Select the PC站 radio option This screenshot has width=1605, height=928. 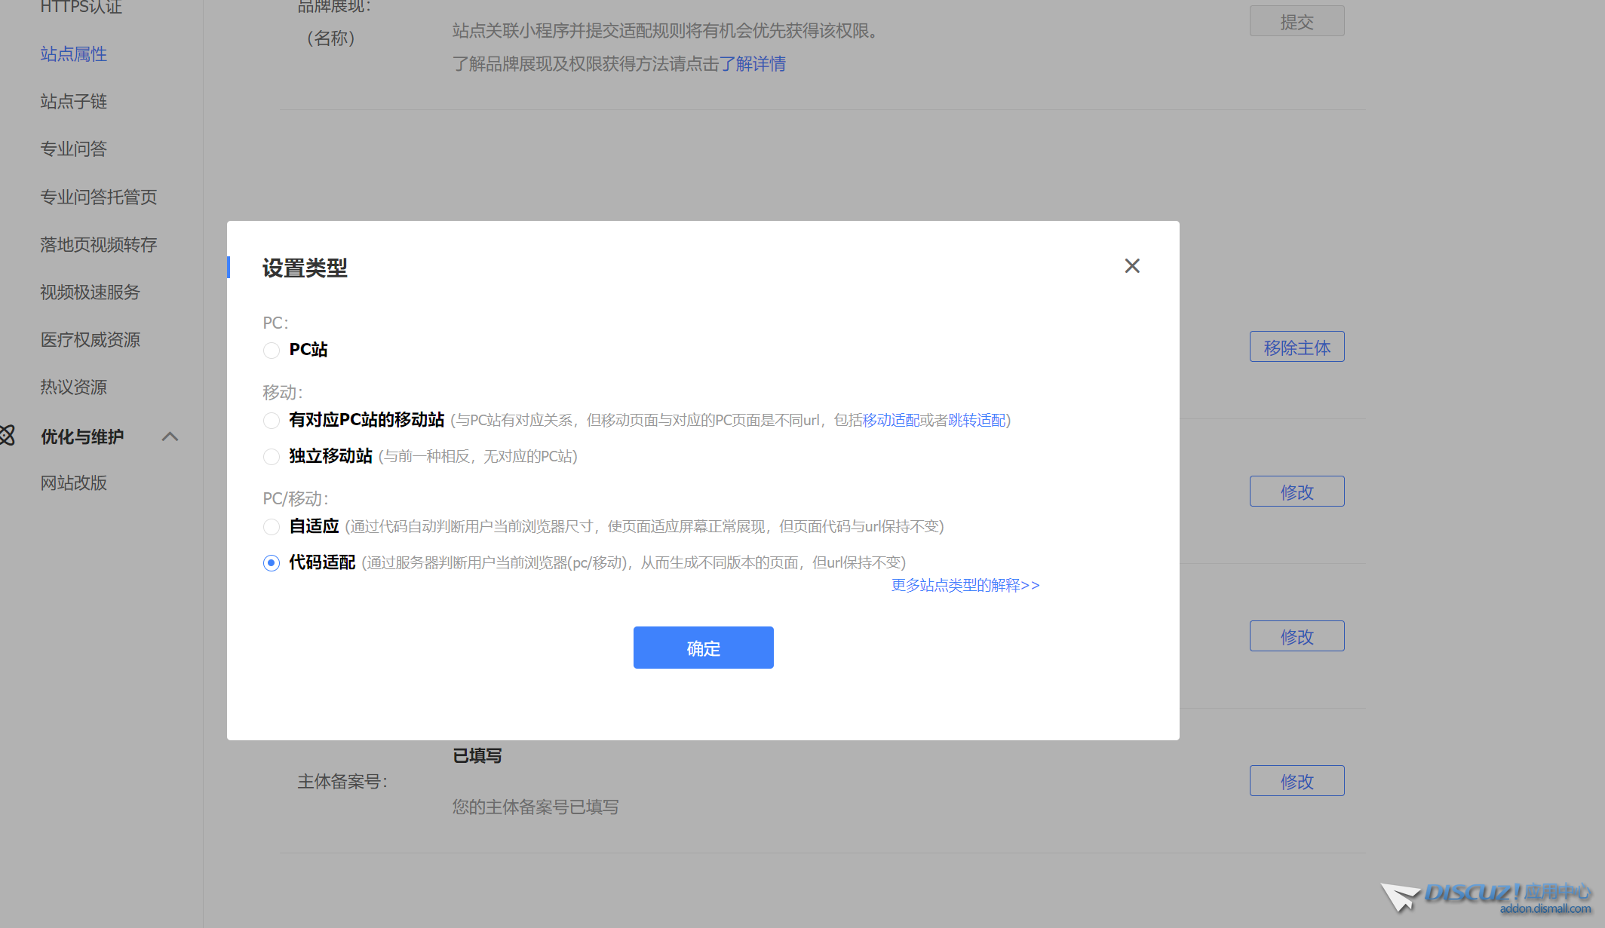[x=271, y=350]
